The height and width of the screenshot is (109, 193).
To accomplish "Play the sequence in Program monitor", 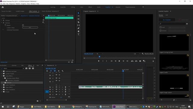I will pyautogui.click(x=119, y=61).
